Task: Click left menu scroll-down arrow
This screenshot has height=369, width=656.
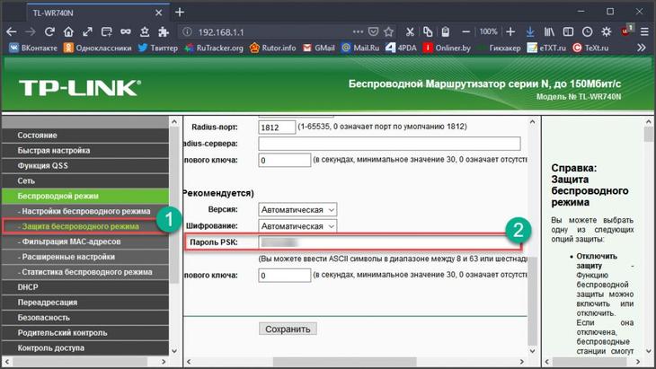Action: tap(174, 351)
